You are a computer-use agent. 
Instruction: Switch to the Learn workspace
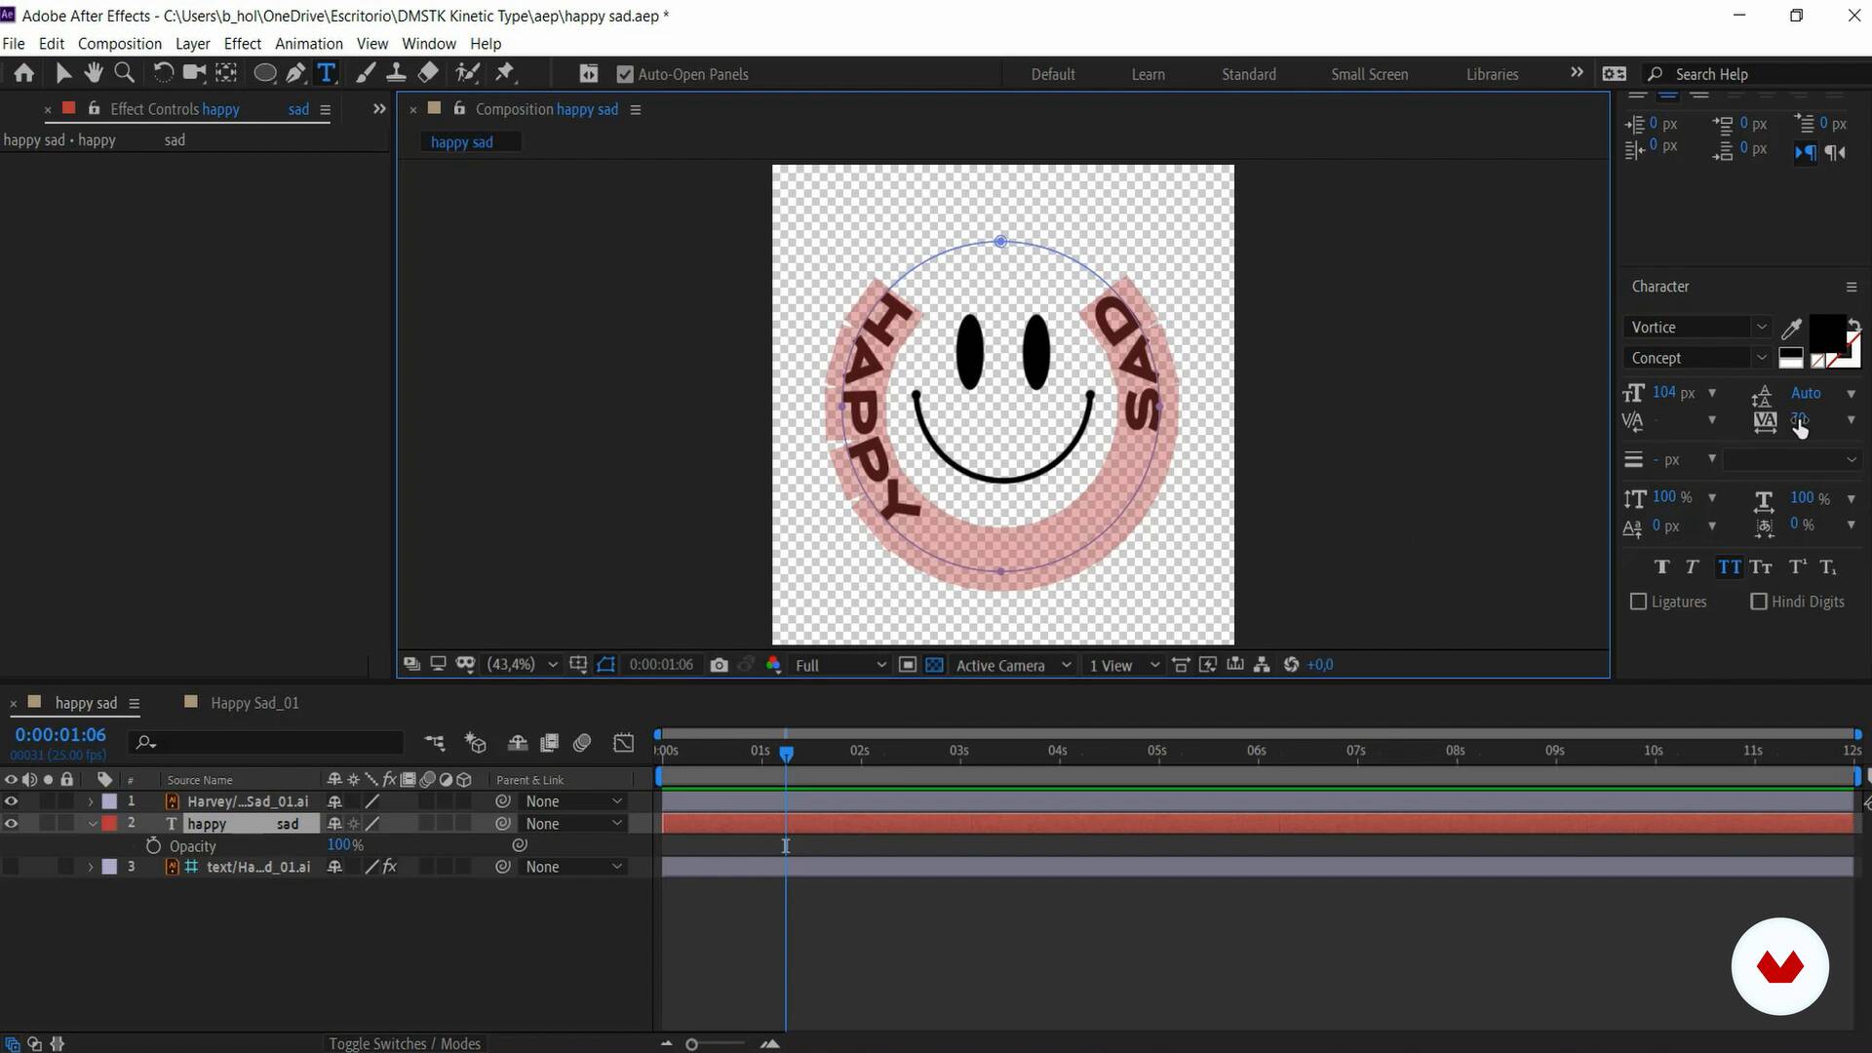point(1149,74)
